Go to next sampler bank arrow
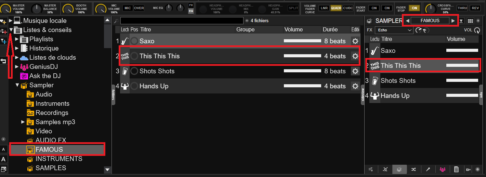The height and width of the screenshot is (177, 486). pos(453,21)
